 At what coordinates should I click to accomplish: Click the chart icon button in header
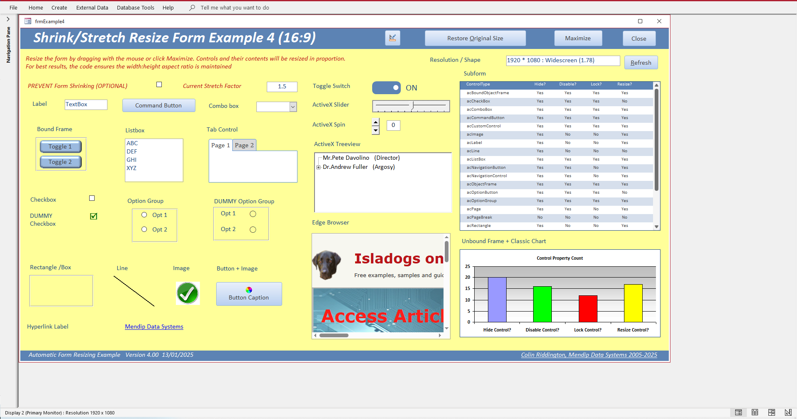(392, 38)
